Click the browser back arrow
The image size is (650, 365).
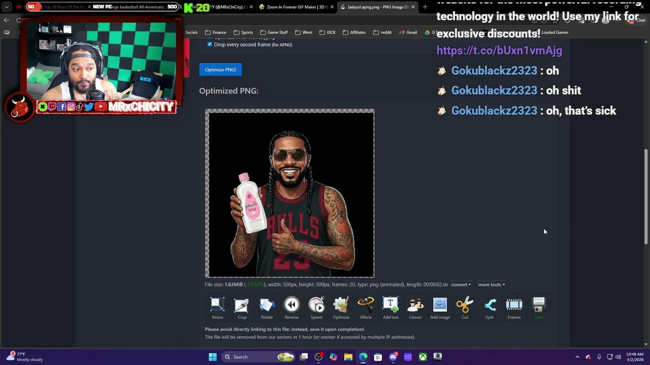point(7,20)
